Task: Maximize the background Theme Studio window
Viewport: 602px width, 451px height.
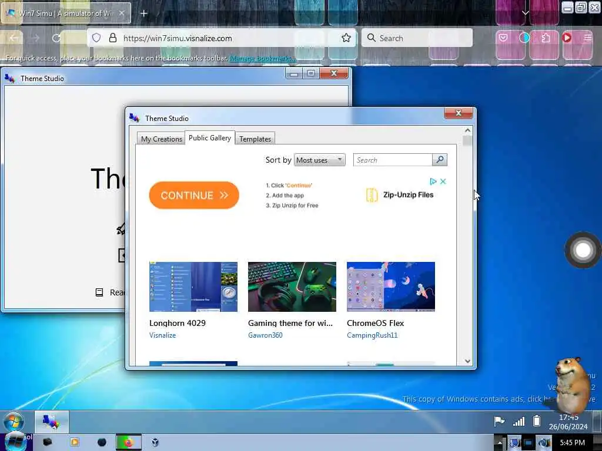Action: [311, 73]
